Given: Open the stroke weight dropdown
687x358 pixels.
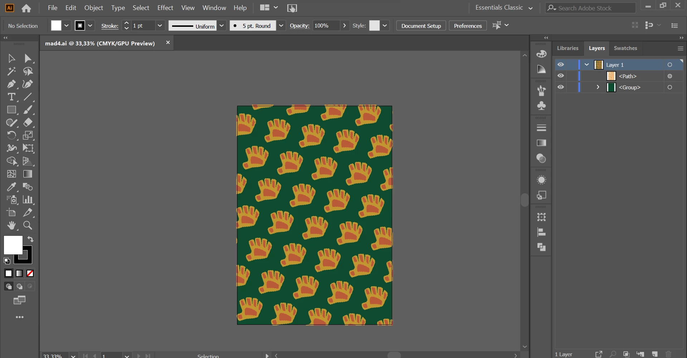Looking at the screenshot, I should tap(160, 26).
